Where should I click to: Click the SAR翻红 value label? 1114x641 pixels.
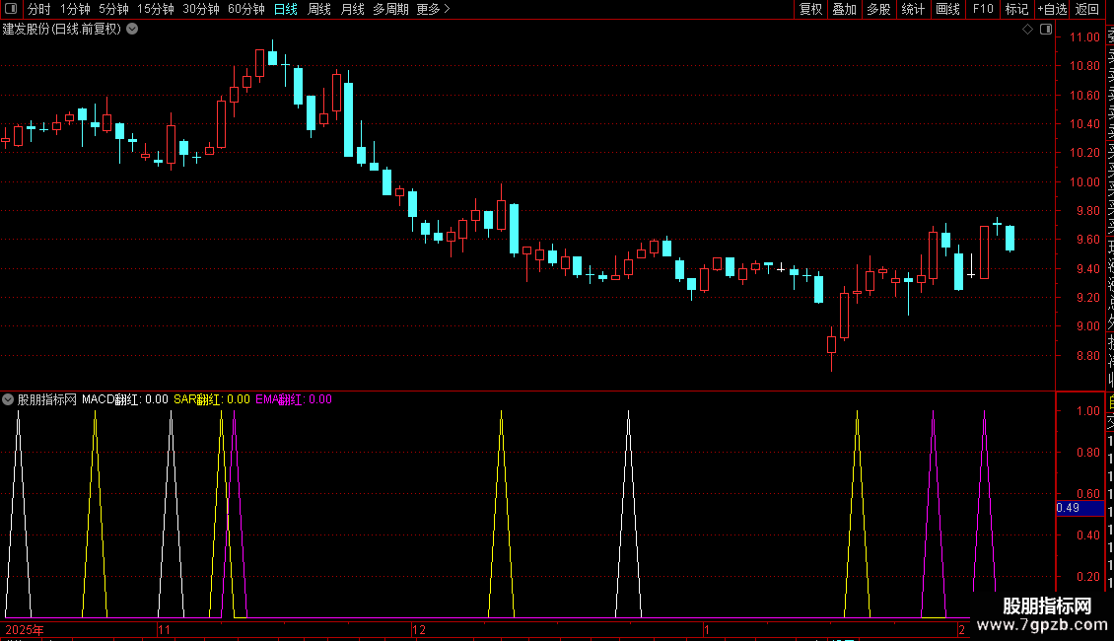[212, 399]
